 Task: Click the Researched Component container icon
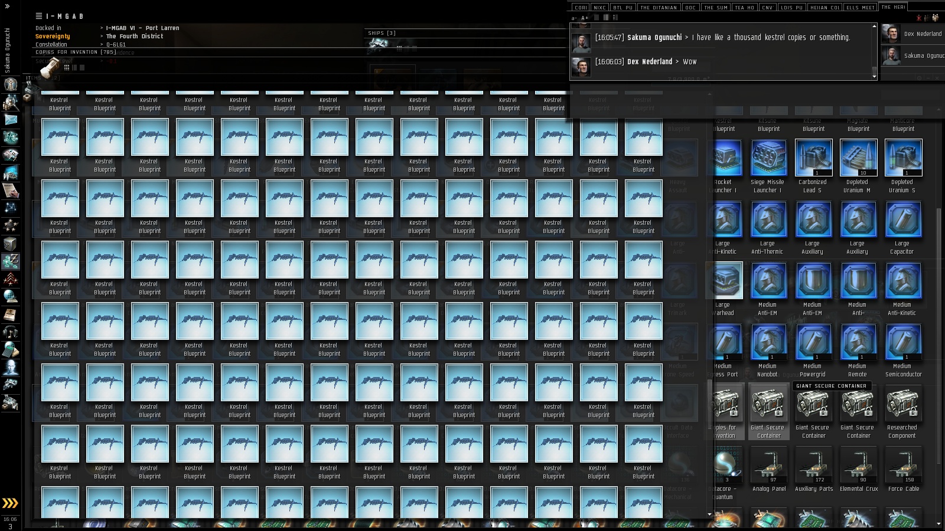tap(903, 404)
